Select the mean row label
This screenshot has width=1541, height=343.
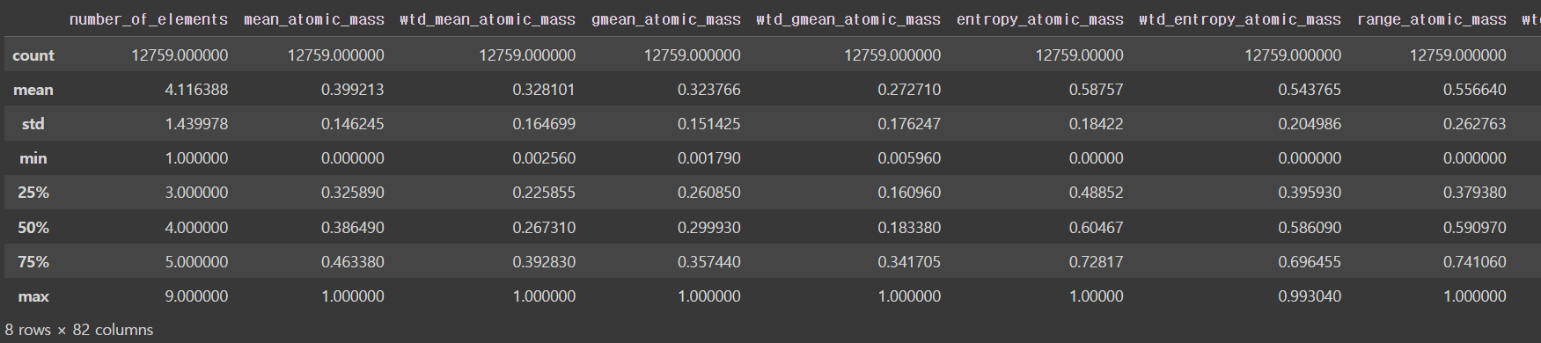(33, 90)
